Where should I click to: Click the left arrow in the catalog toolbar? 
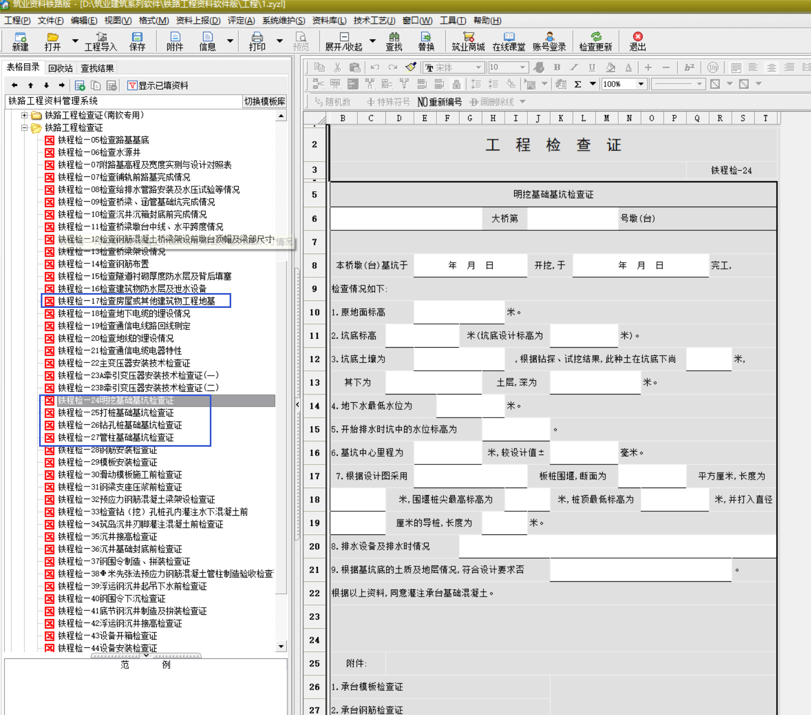click(x=15, y=85)
